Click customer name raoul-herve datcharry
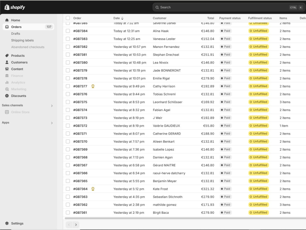 169,173
